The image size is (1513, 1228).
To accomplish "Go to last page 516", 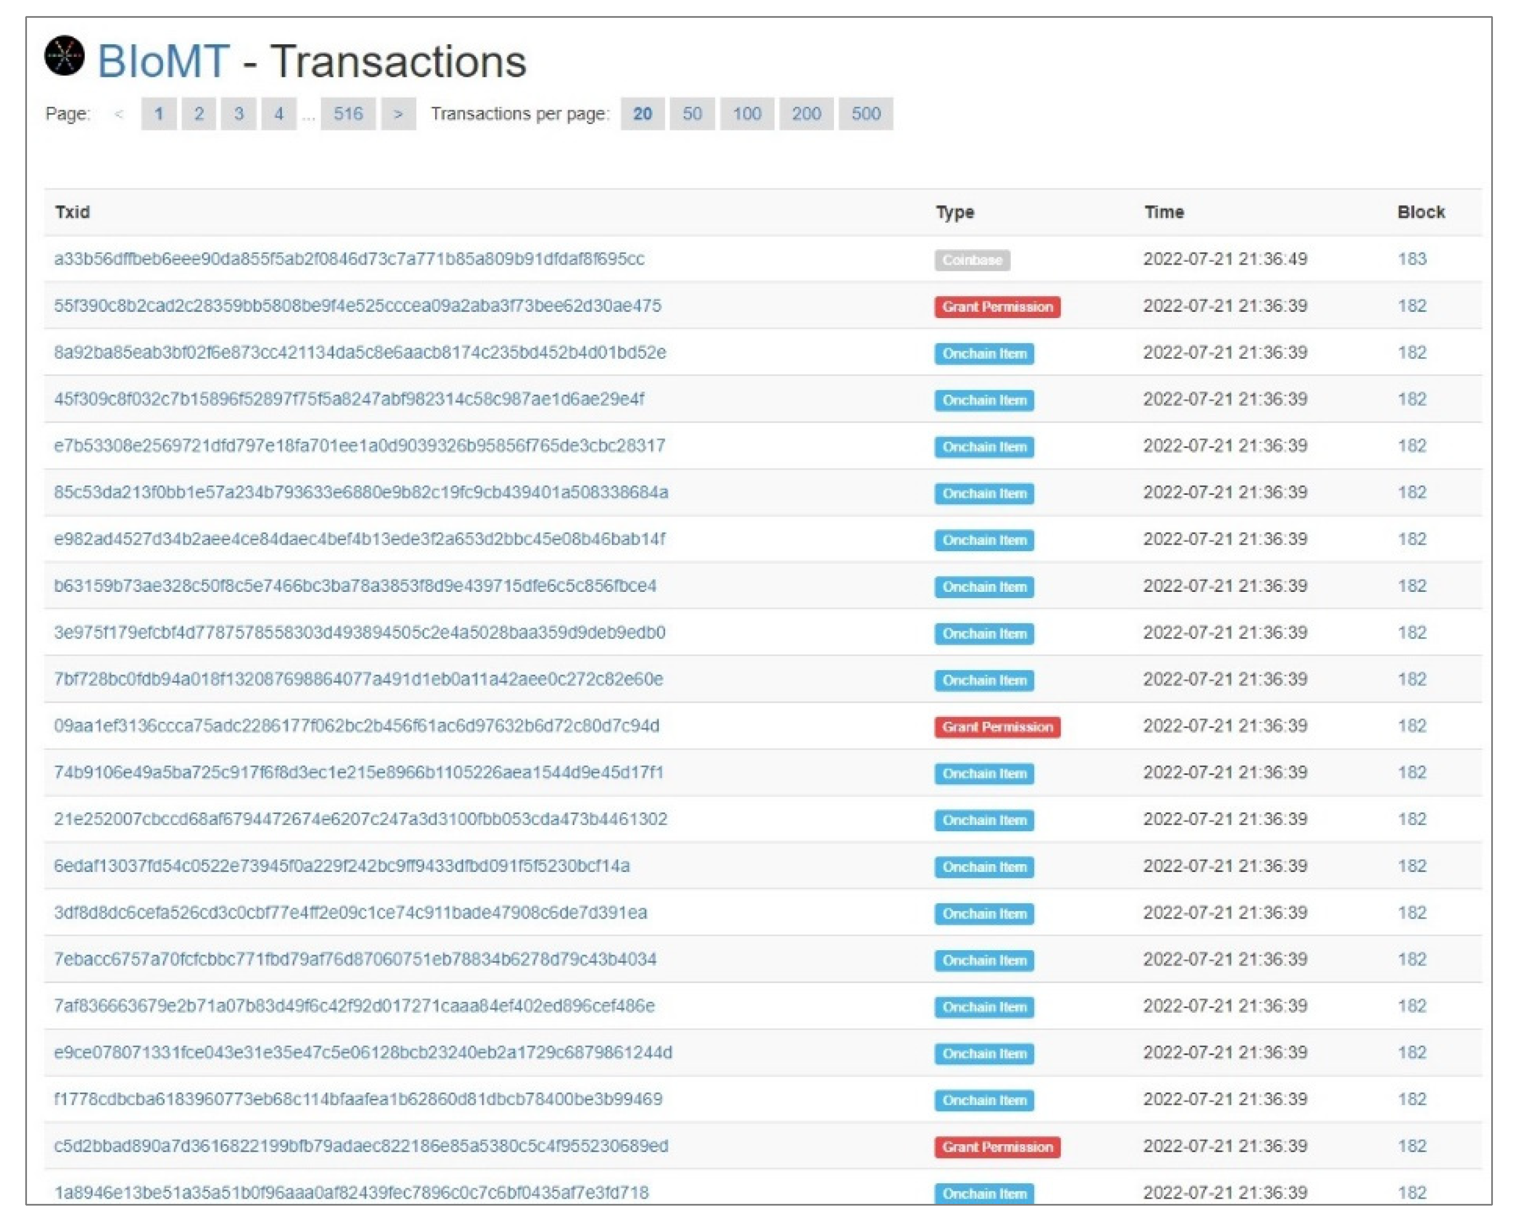I will pyautogui.click(x=347, y=114).
